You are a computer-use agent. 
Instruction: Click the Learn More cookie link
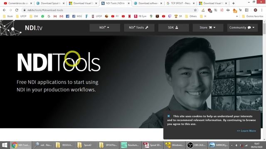click(x=246, y=131)
